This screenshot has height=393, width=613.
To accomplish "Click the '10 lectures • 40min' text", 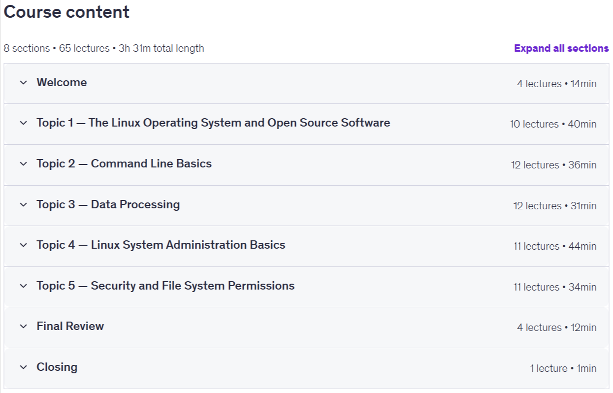I will click(553, 124).
